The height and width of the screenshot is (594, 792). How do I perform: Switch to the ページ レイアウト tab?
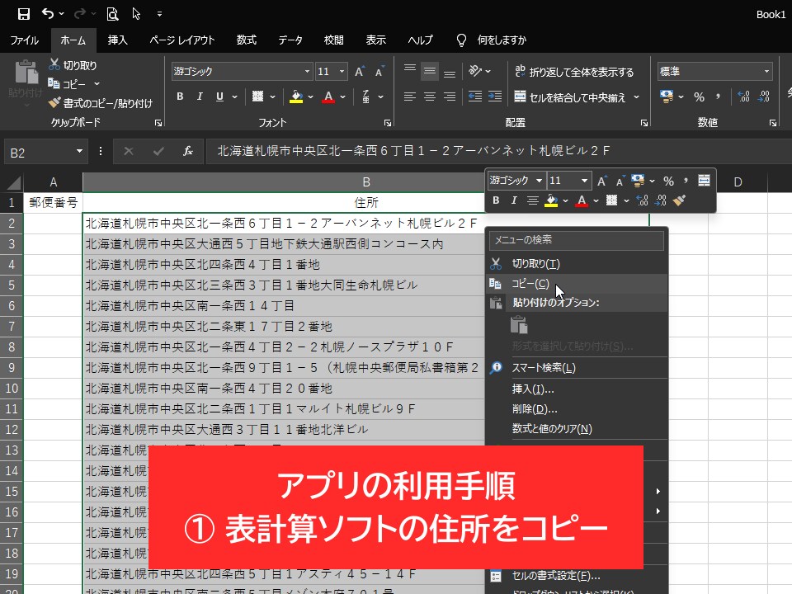pyautogui.click(x=182, y=40)
